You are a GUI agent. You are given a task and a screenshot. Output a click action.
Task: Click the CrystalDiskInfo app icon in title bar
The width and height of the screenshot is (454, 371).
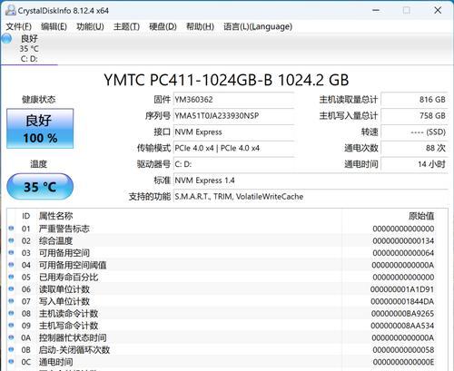(11, 10)
